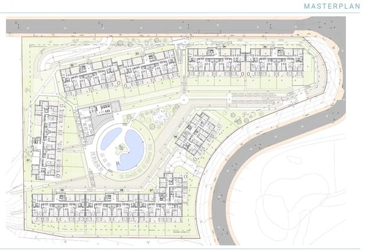Select building block labeled 04
This screenshot has width=372, height=252.
pos(216,62)
